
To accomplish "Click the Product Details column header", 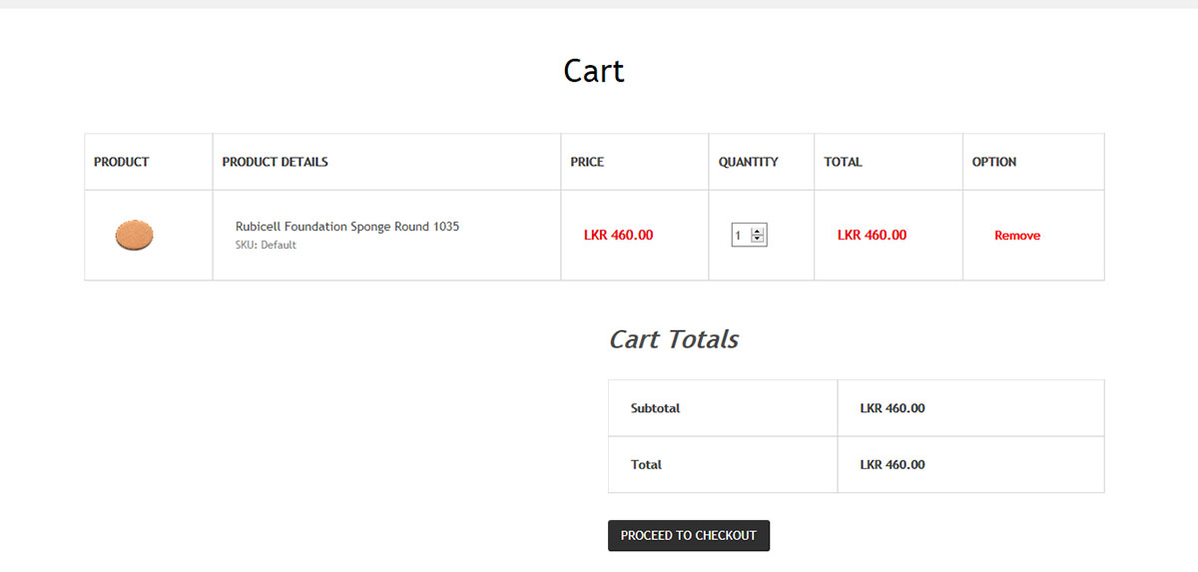I will (x=275, y=162).
